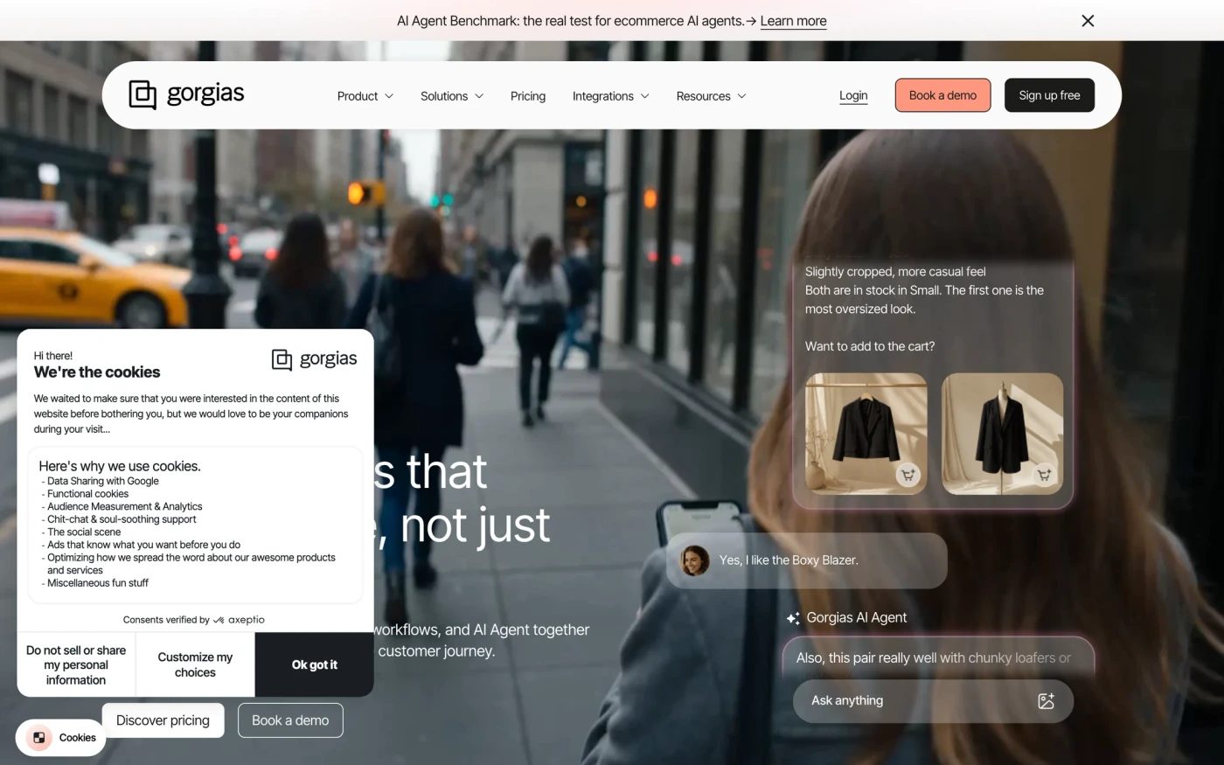This screenshot has height=765, width=1224.
Task: Open the left cropped blazer thumbnail
Action: [x=866, y=434]
